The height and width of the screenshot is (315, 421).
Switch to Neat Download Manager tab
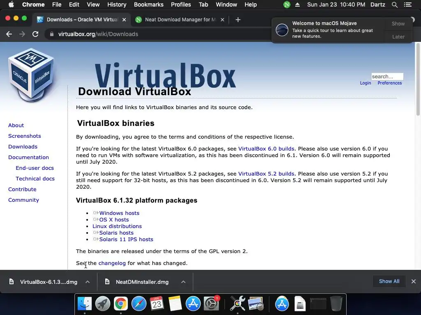(180, 20)
